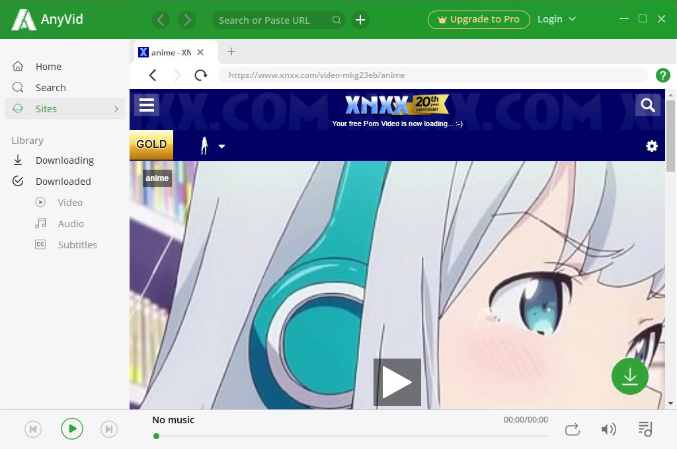Click the AnyVid logo
The width and height of the screenshot is (677, 449).
(47, 20)
